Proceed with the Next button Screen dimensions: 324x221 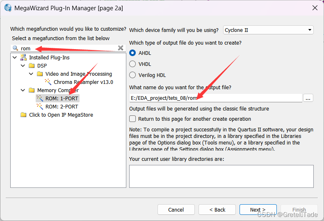(x=258, y=210)
